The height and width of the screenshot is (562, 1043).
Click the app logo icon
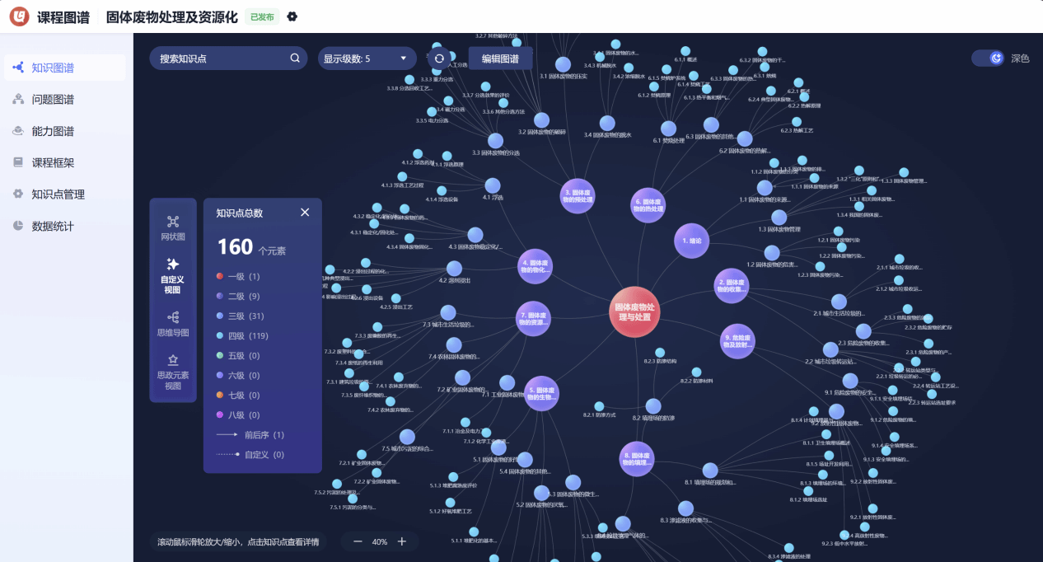click(19, 16)
